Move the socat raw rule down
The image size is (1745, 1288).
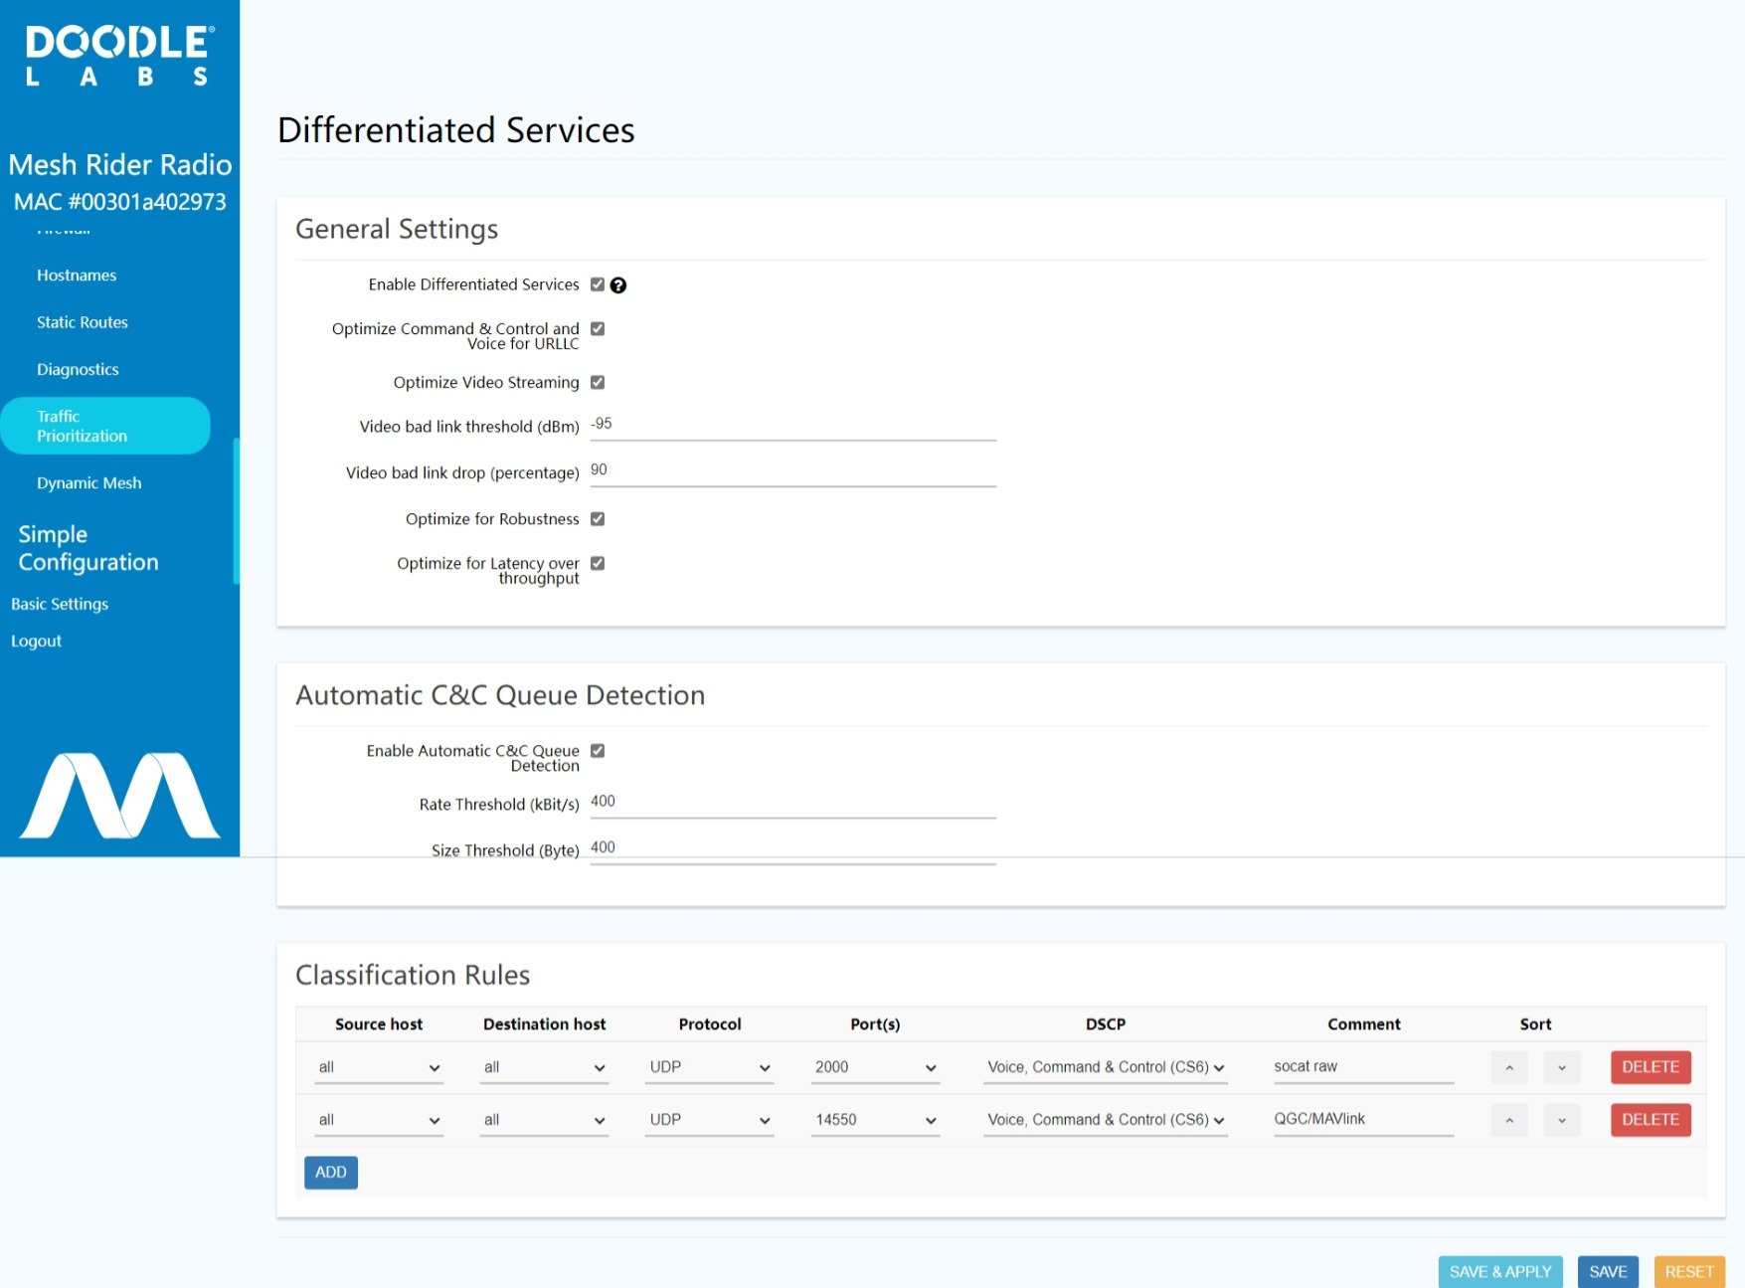pos(1562,1067)
